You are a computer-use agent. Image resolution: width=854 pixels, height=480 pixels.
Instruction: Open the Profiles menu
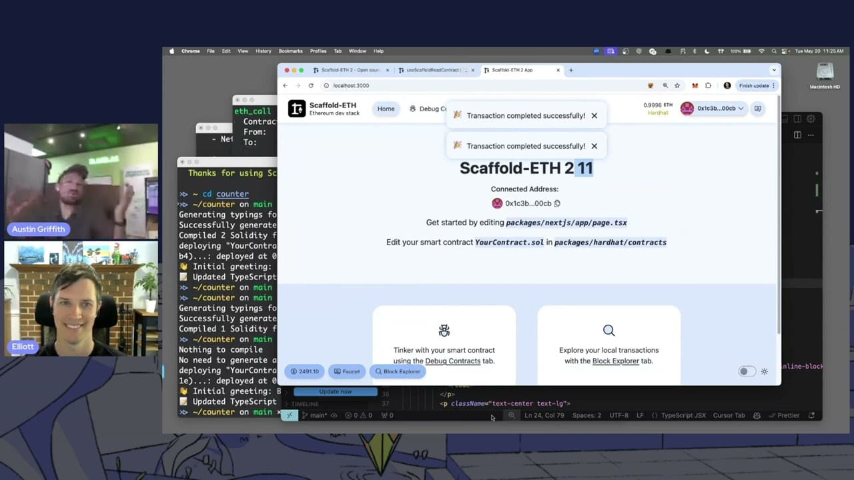318,51
